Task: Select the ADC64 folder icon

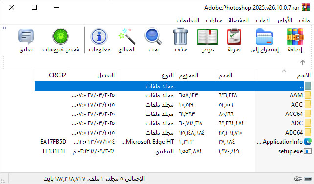Action: point(308,133)
